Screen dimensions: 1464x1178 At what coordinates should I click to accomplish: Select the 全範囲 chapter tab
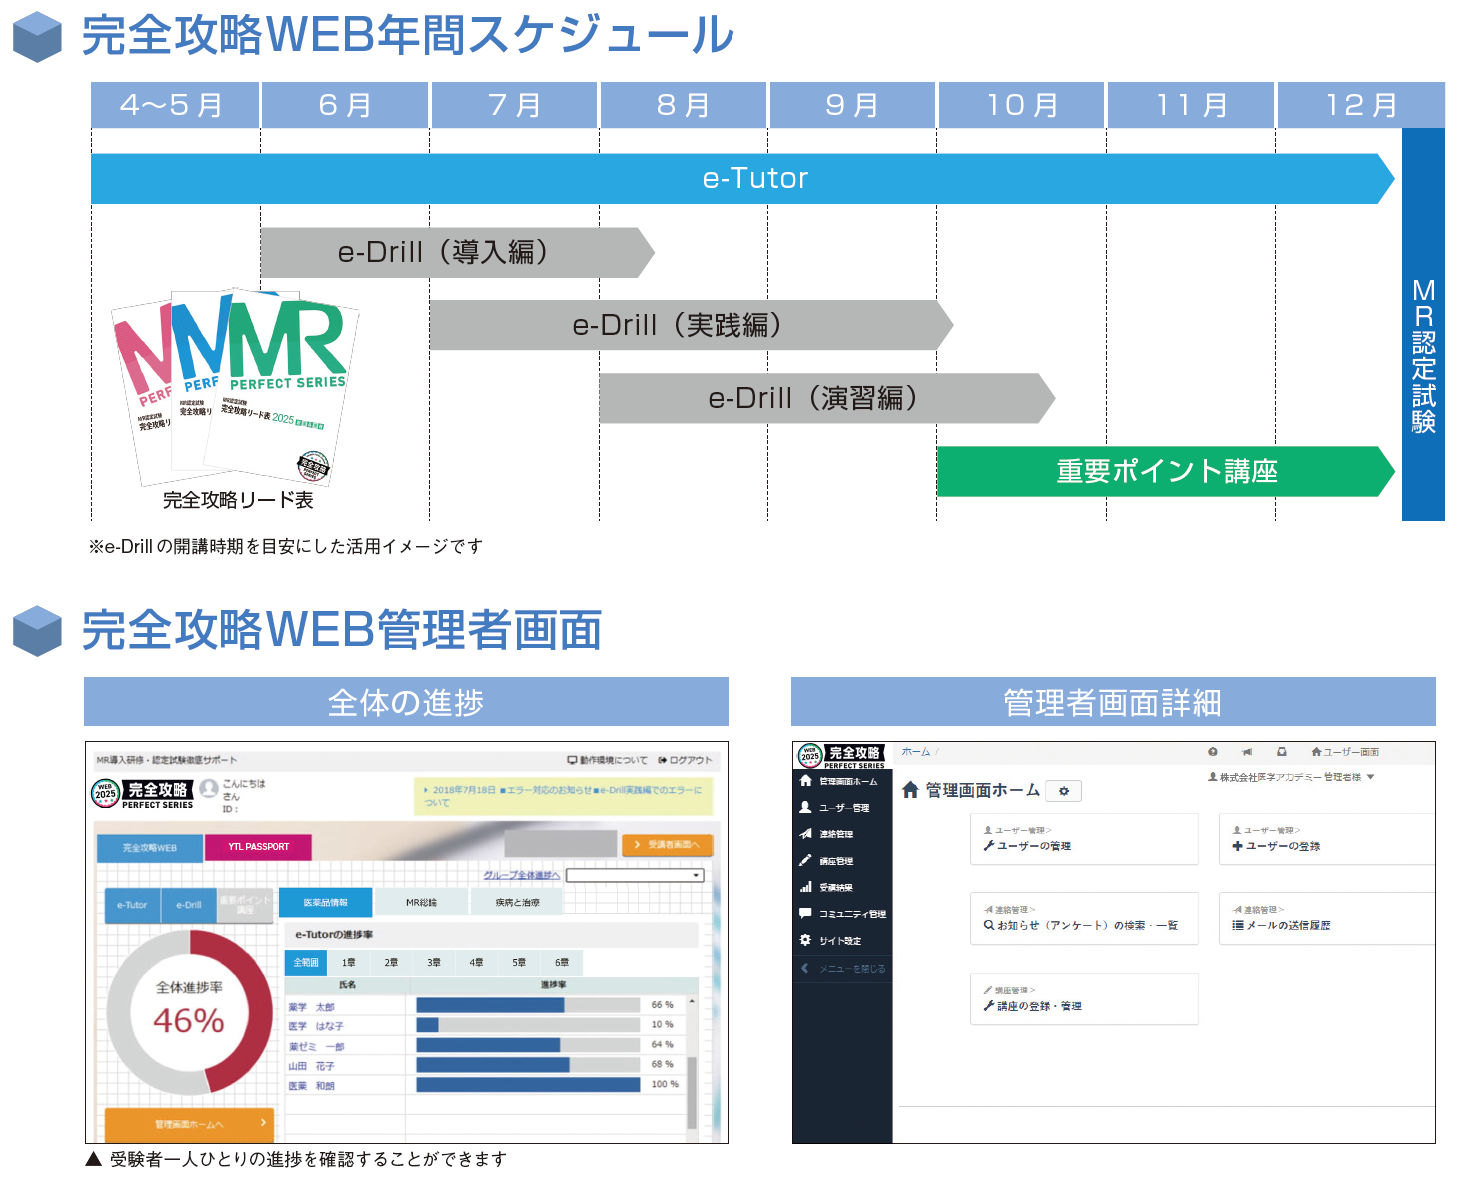click(x=306, y=962)
